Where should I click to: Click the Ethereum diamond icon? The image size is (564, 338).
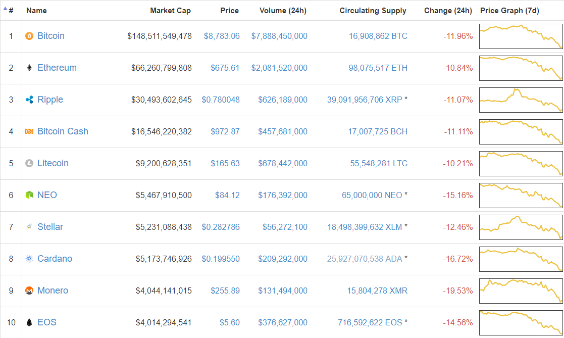[x=29, y=68]
